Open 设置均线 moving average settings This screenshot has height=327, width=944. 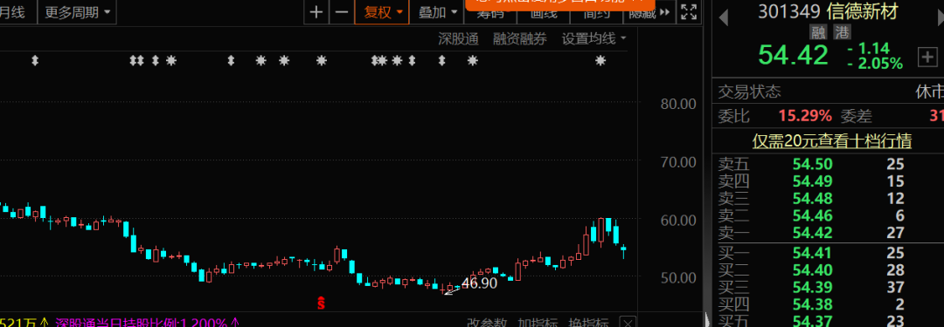593,39
